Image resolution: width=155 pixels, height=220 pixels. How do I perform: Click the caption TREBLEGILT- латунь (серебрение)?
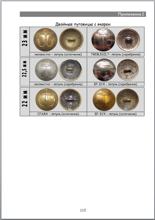(x=116, y=54)
